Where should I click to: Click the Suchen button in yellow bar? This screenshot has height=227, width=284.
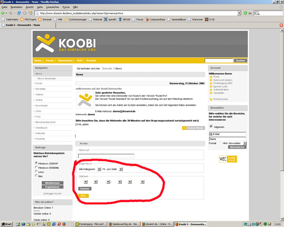(240, 60)
